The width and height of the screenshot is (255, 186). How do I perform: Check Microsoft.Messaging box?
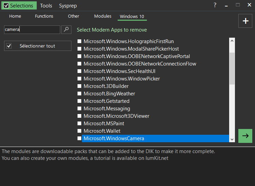(x=79, y=108)
